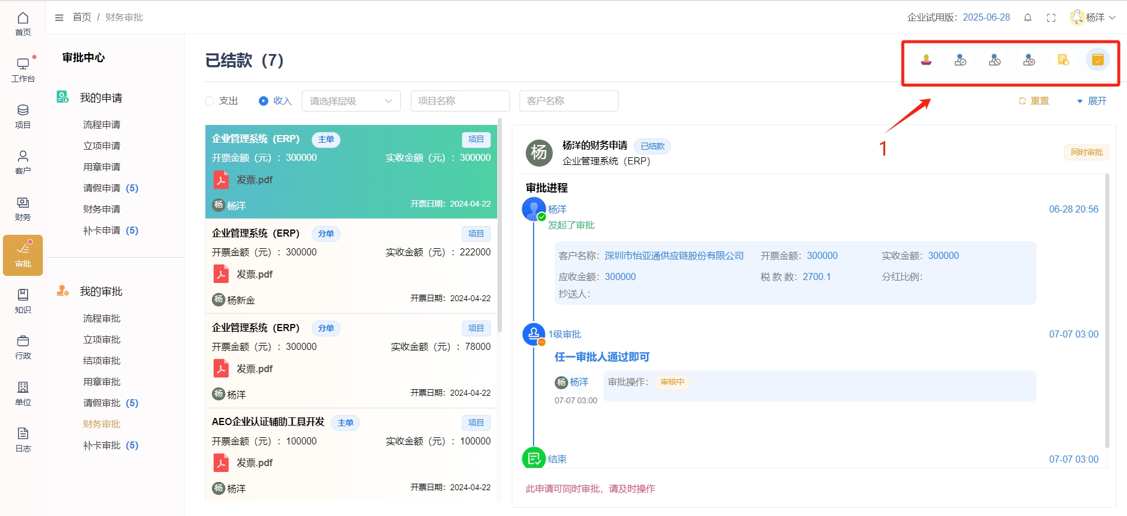Click the 我的申请 section header
Viewport: 1127px width, 516px height.
click(x=101, y=97)
